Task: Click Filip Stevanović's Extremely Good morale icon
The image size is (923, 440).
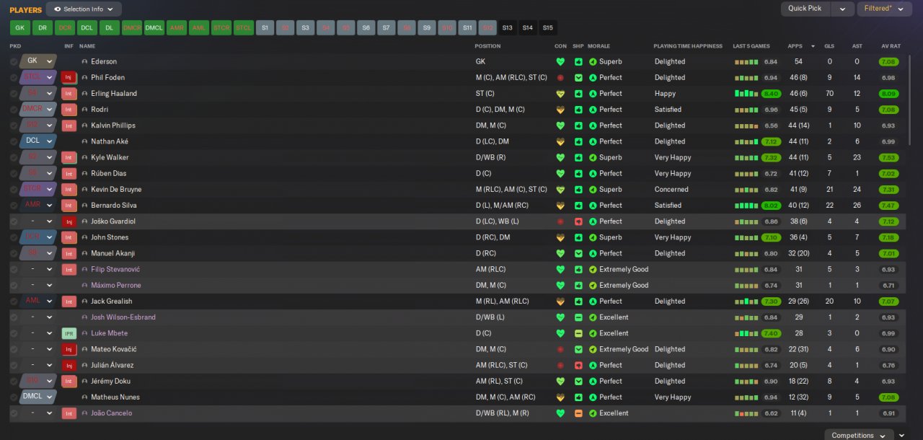Action: 593,270
